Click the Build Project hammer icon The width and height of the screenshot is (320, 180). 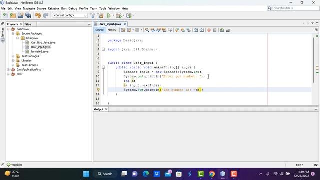point(93,15)
